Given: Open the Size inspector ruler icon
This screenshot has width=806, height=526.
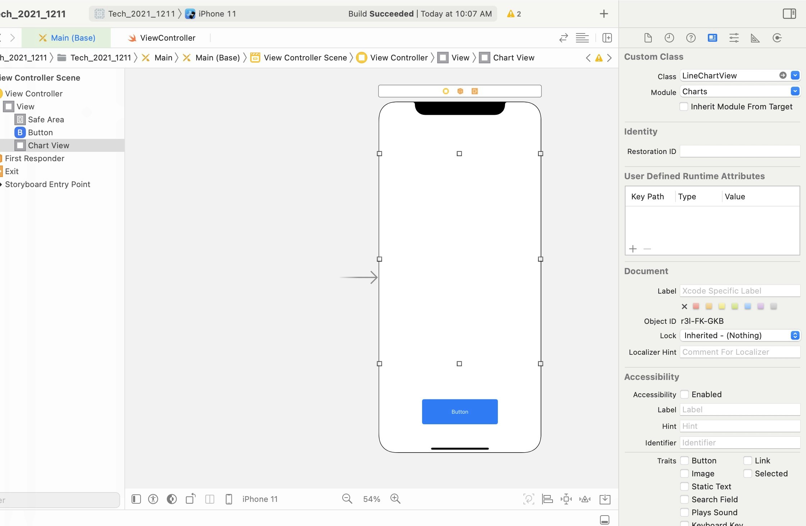Looking at the screenshot, I should tap(755, 38).
